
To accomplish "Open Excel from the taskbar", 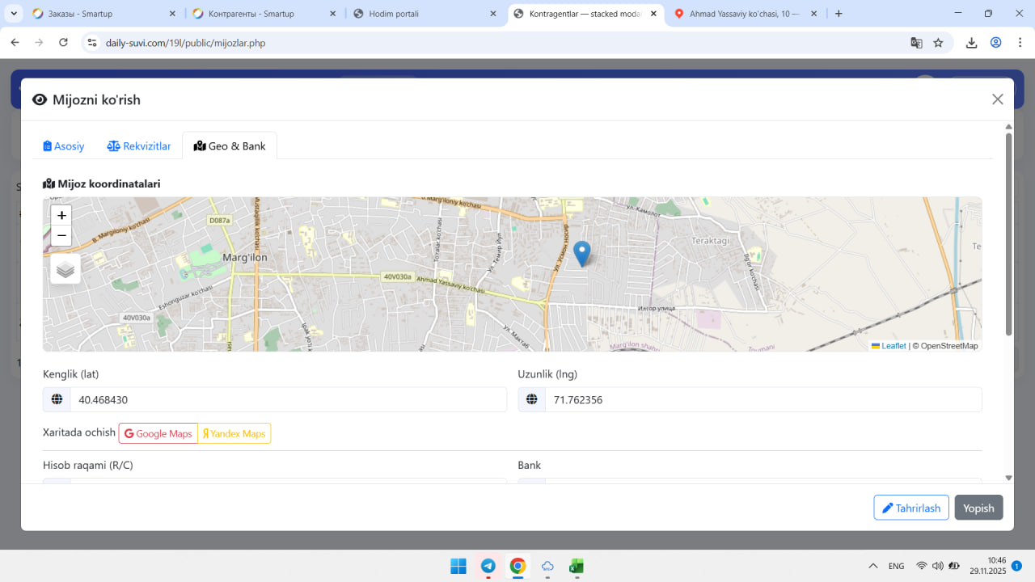I will click(x=577, y=566).
